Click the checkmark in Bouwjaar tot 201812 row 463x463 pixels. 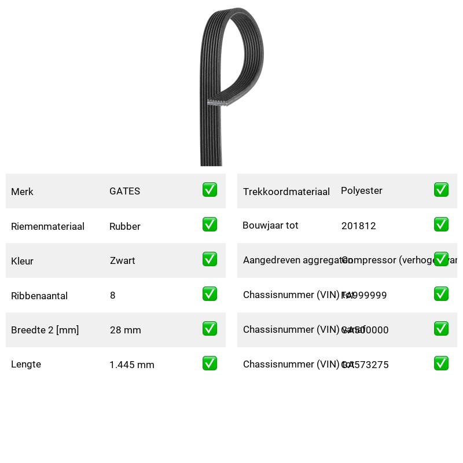point(441,225)
